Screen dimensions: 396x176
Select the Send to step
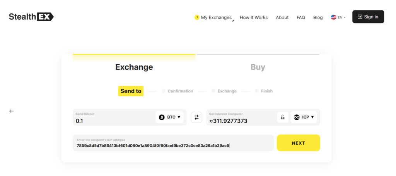(131, 91)
